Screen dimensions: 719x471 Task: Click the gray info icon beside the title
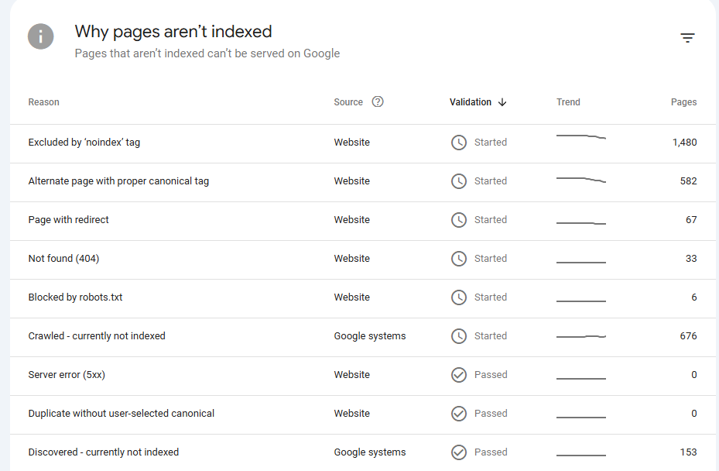point(41,36)
